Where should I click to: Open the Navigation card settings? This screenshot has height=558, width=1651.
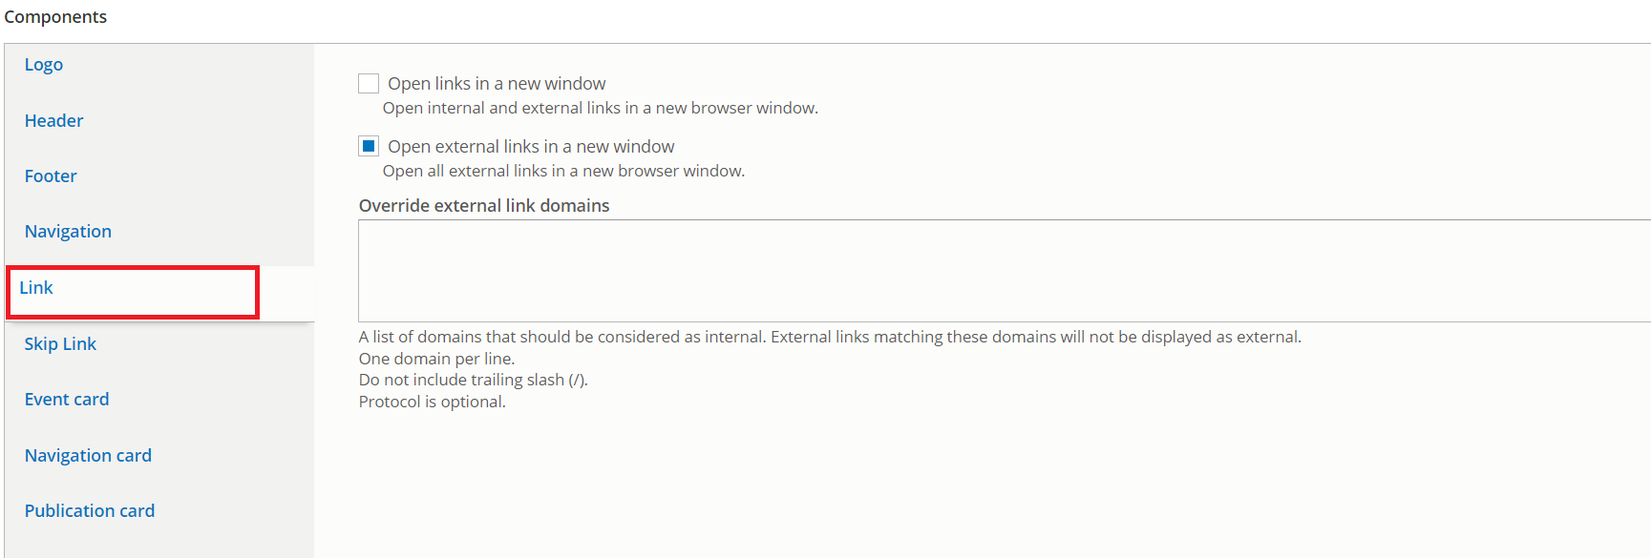(x=88, y=455)
